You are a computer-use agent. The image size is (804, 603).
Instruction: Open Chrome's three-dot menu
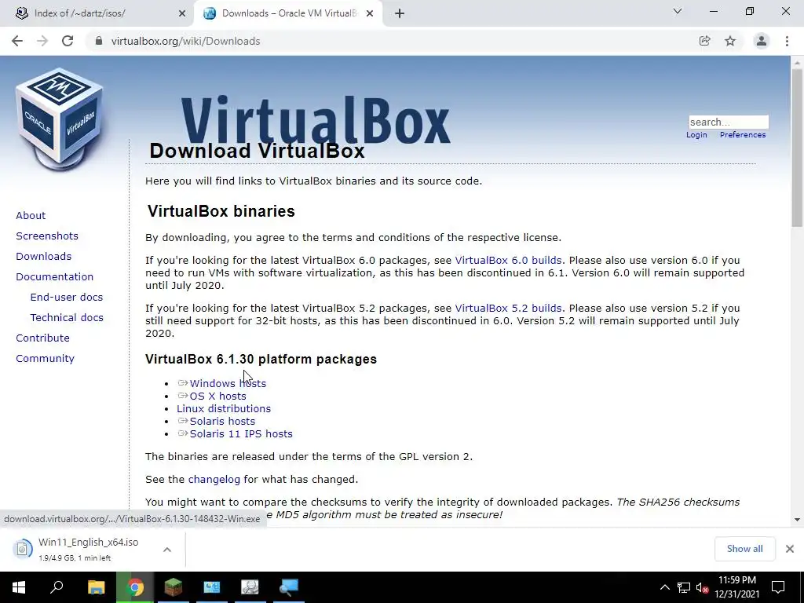pyautogui.click(x=787, y=41)
